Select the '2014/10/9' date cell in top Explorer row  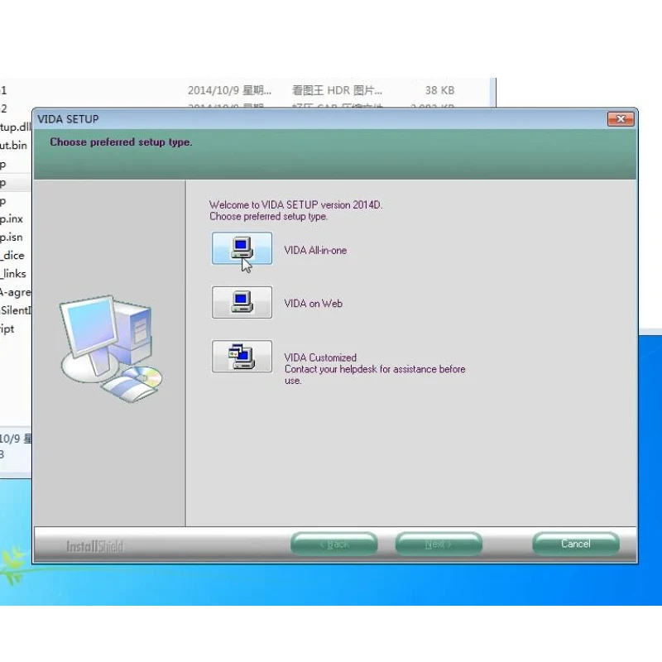[229, 90]
